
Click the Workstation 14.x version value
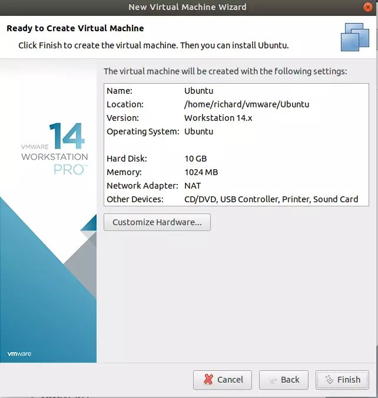coord(218,118)
